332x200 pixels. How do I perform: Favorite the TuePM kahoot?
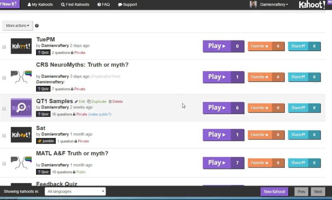259,46
